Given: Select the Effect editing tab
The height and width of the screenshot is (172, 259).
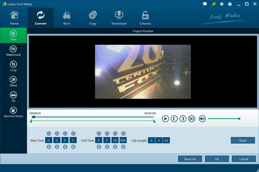Looking at the screenshot, I should click(x=14, y=82).
